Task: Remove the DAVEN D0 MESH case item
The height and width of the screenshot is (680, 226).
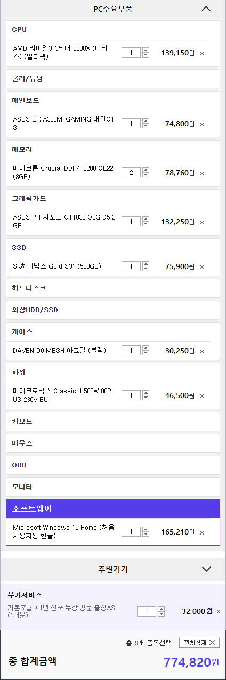Action: [202, 351]
